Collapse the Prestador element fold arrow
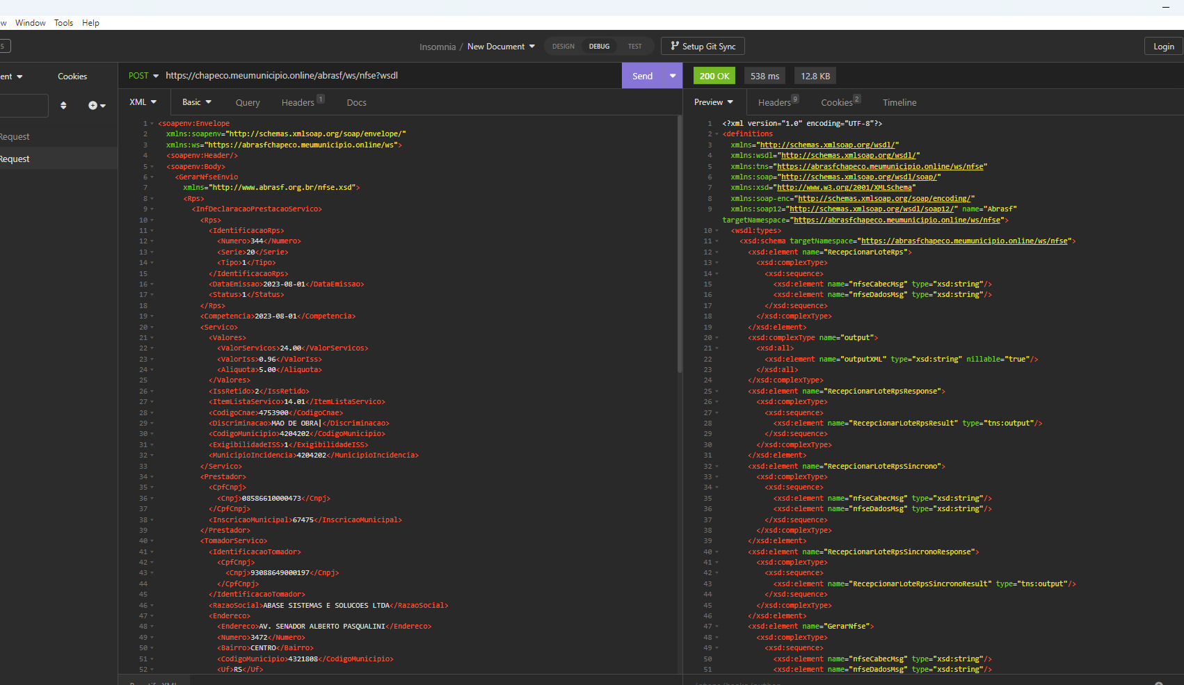This screenshot has width=1184, height=685. coord(152,477)
